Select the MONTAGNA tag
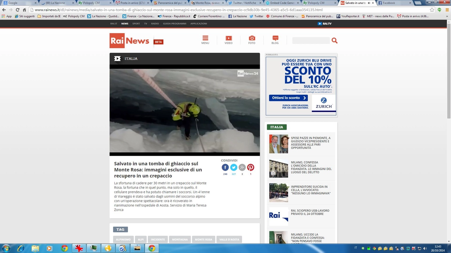Image resolution: width=451 pixels, height=253 pixels. coord(180,240)
